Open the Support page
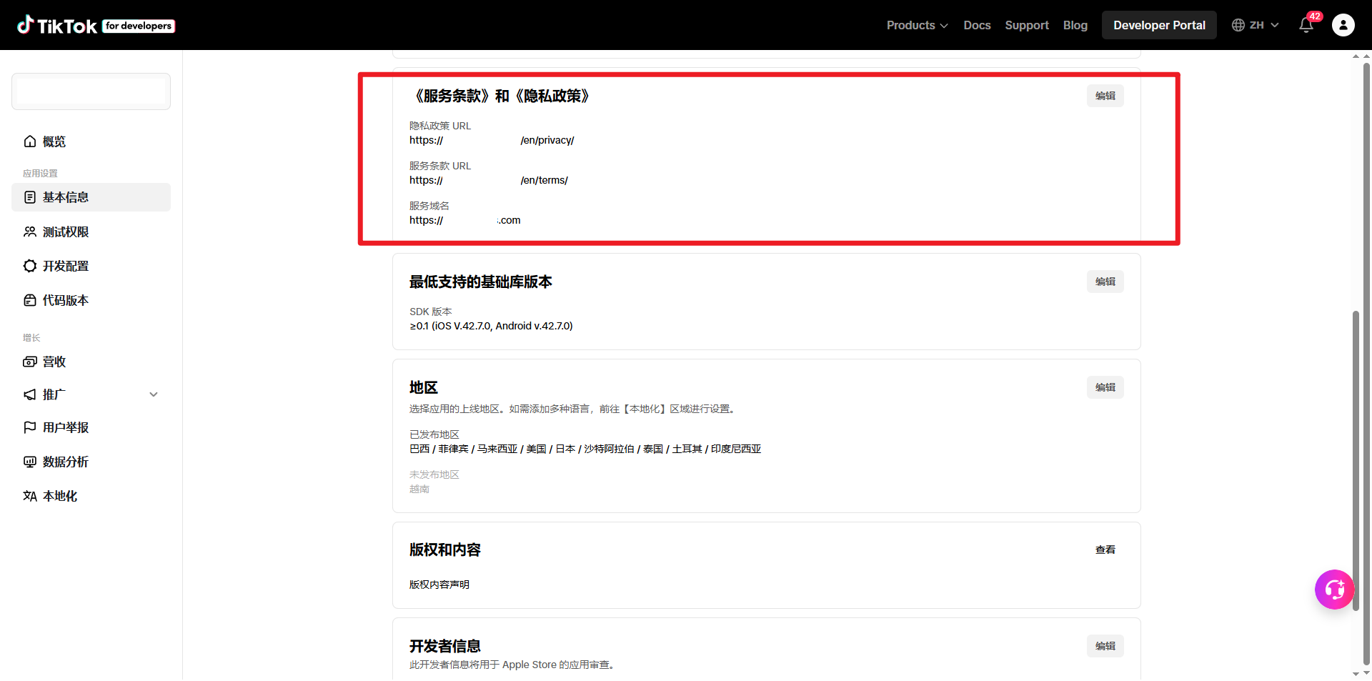This screenshot has height=681, width=1372. coord(1027,25)
